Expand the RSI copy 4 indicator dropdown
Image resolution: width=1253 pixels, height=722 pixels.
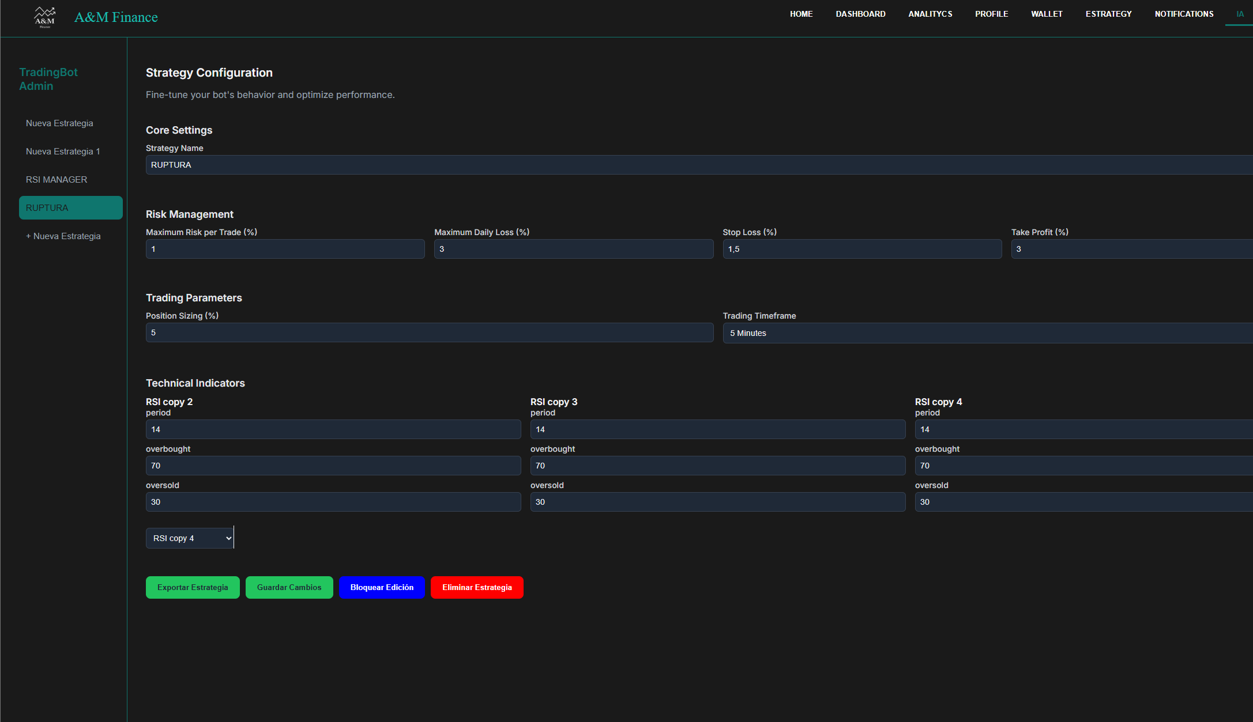coord(190,538)
